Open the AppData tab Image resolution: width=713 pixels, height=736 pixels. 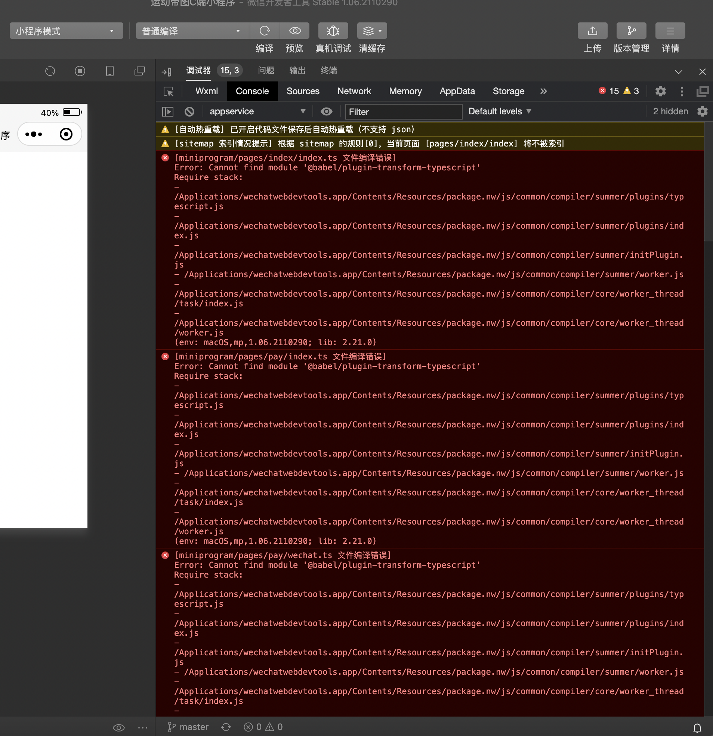click(x=457, y=91)
